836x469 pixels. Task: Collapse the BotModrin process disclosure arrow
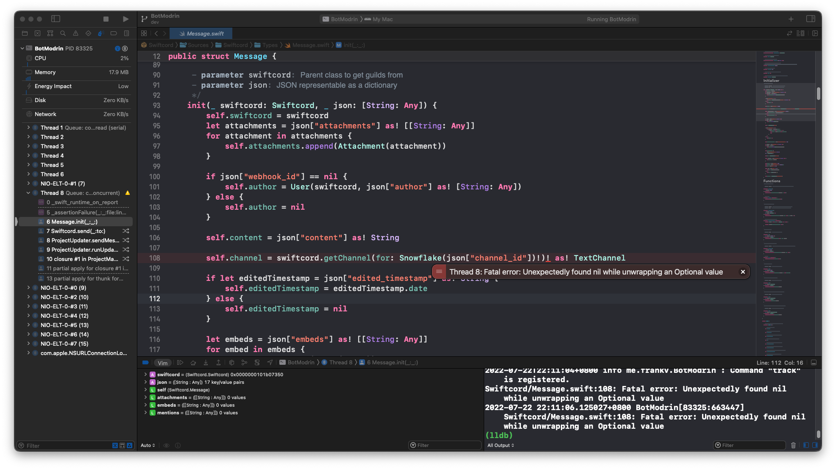22,48
